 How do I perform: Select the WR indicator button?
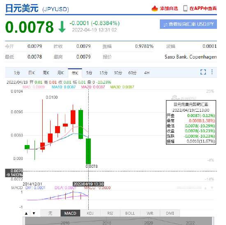pos(150,213)
